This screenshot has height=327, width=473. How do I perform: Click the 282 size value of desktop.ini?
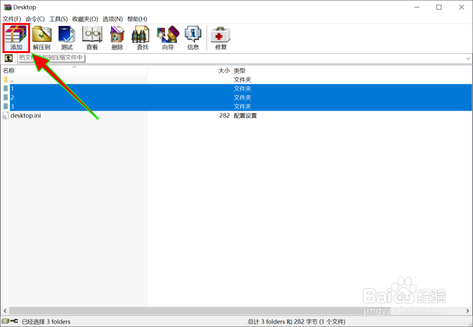pos(224,116)
